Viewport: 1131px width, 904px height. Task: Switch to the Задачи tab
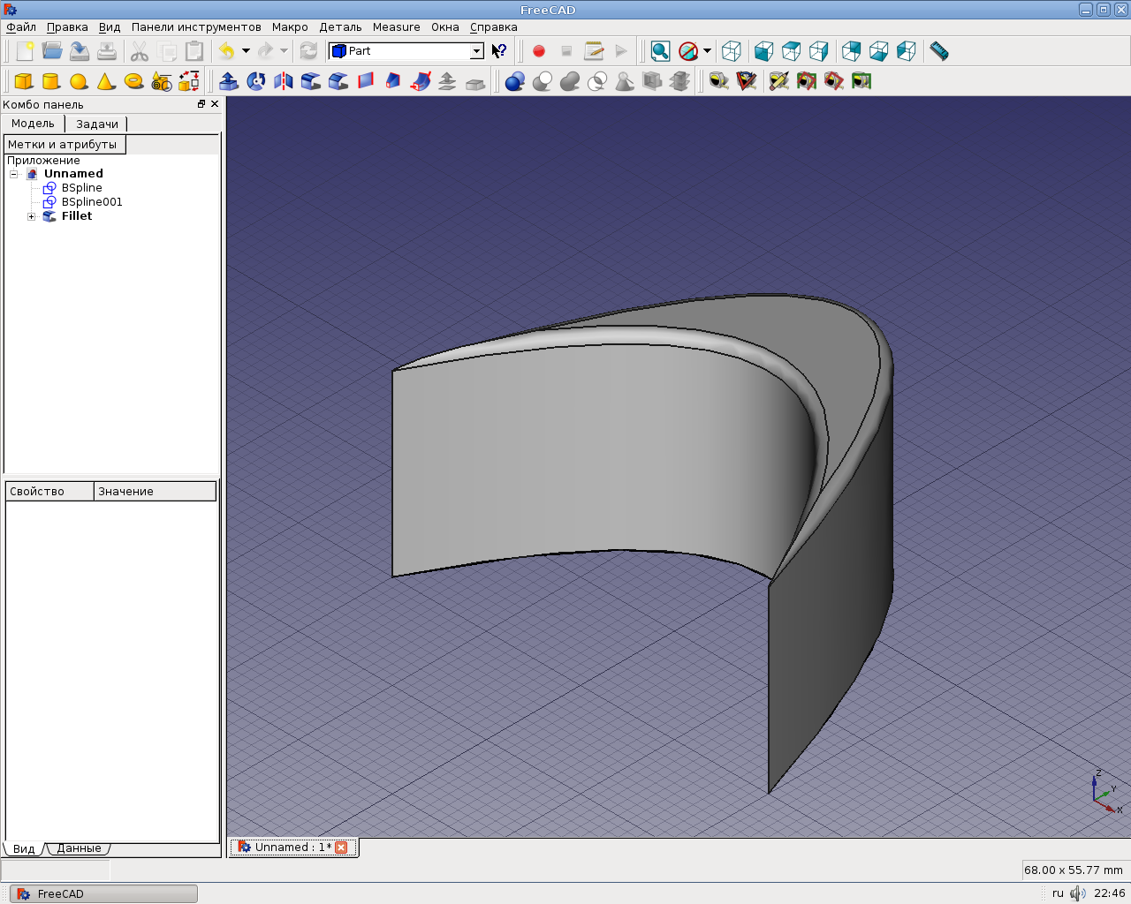[x=96, y=124]
